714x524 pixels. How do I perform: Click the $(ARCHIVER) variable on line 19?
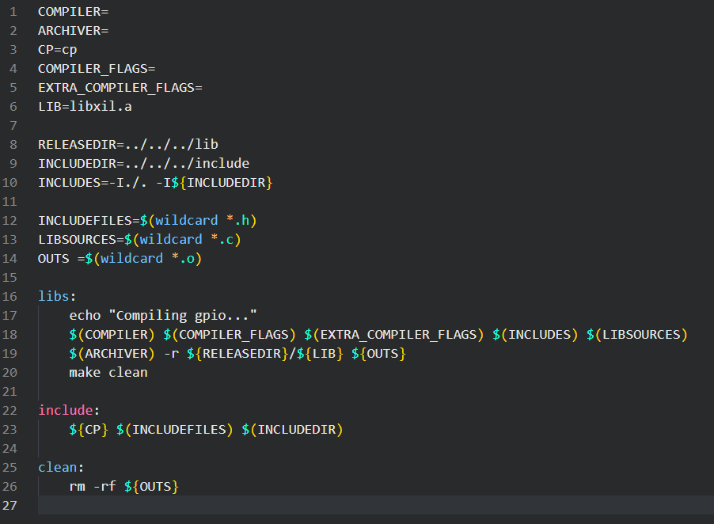tap(112, 354)
